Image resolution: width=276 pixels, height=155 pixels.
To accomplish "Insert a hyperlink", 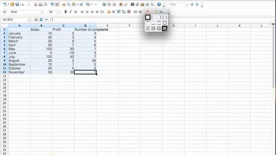I will (x=104, y=4).
